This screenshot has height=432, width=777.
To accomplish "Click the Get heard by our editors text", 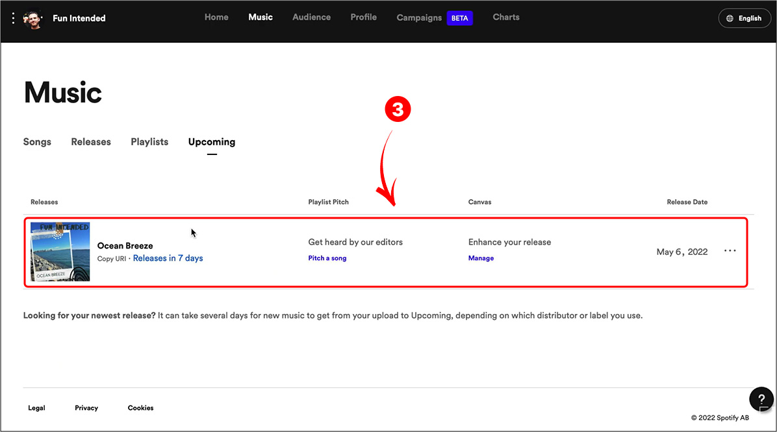I will point(355,242).
